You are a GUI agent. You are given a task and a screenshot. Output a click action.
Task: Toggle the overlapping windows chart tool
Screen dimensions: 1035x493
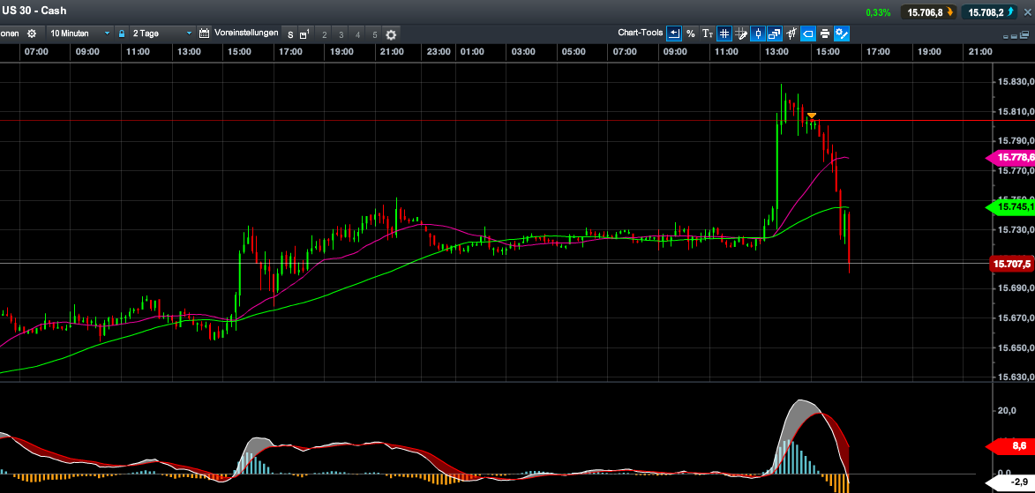775,34
